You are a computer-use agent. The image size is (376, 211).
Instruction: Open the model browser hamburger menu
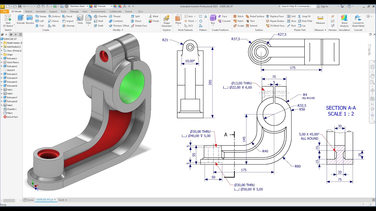coord(20,34)
